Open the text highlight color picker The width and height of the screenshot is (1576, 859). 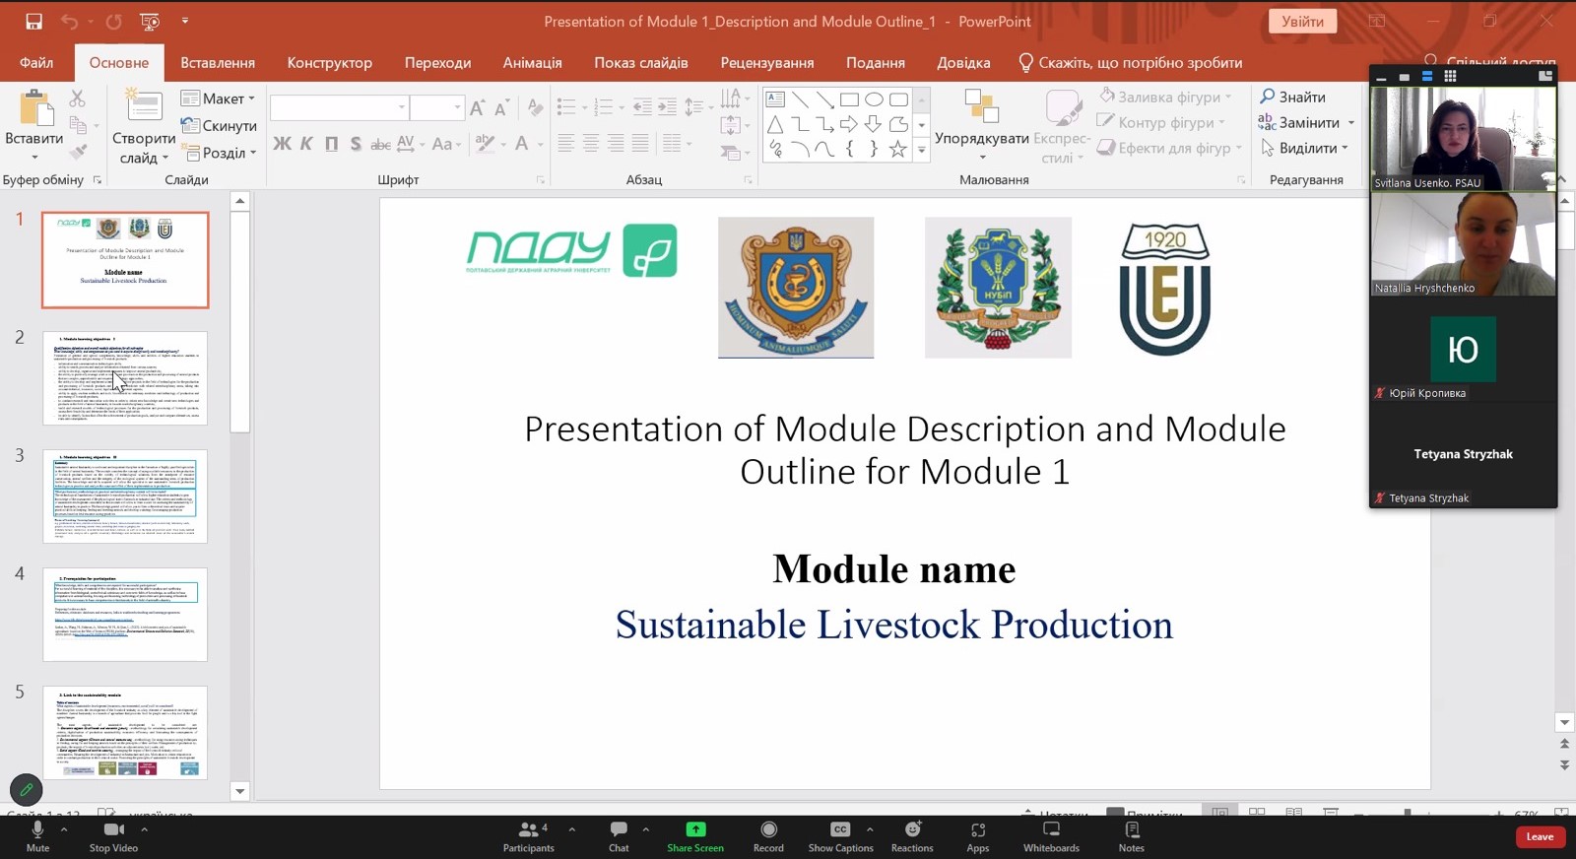coord(484,144)
